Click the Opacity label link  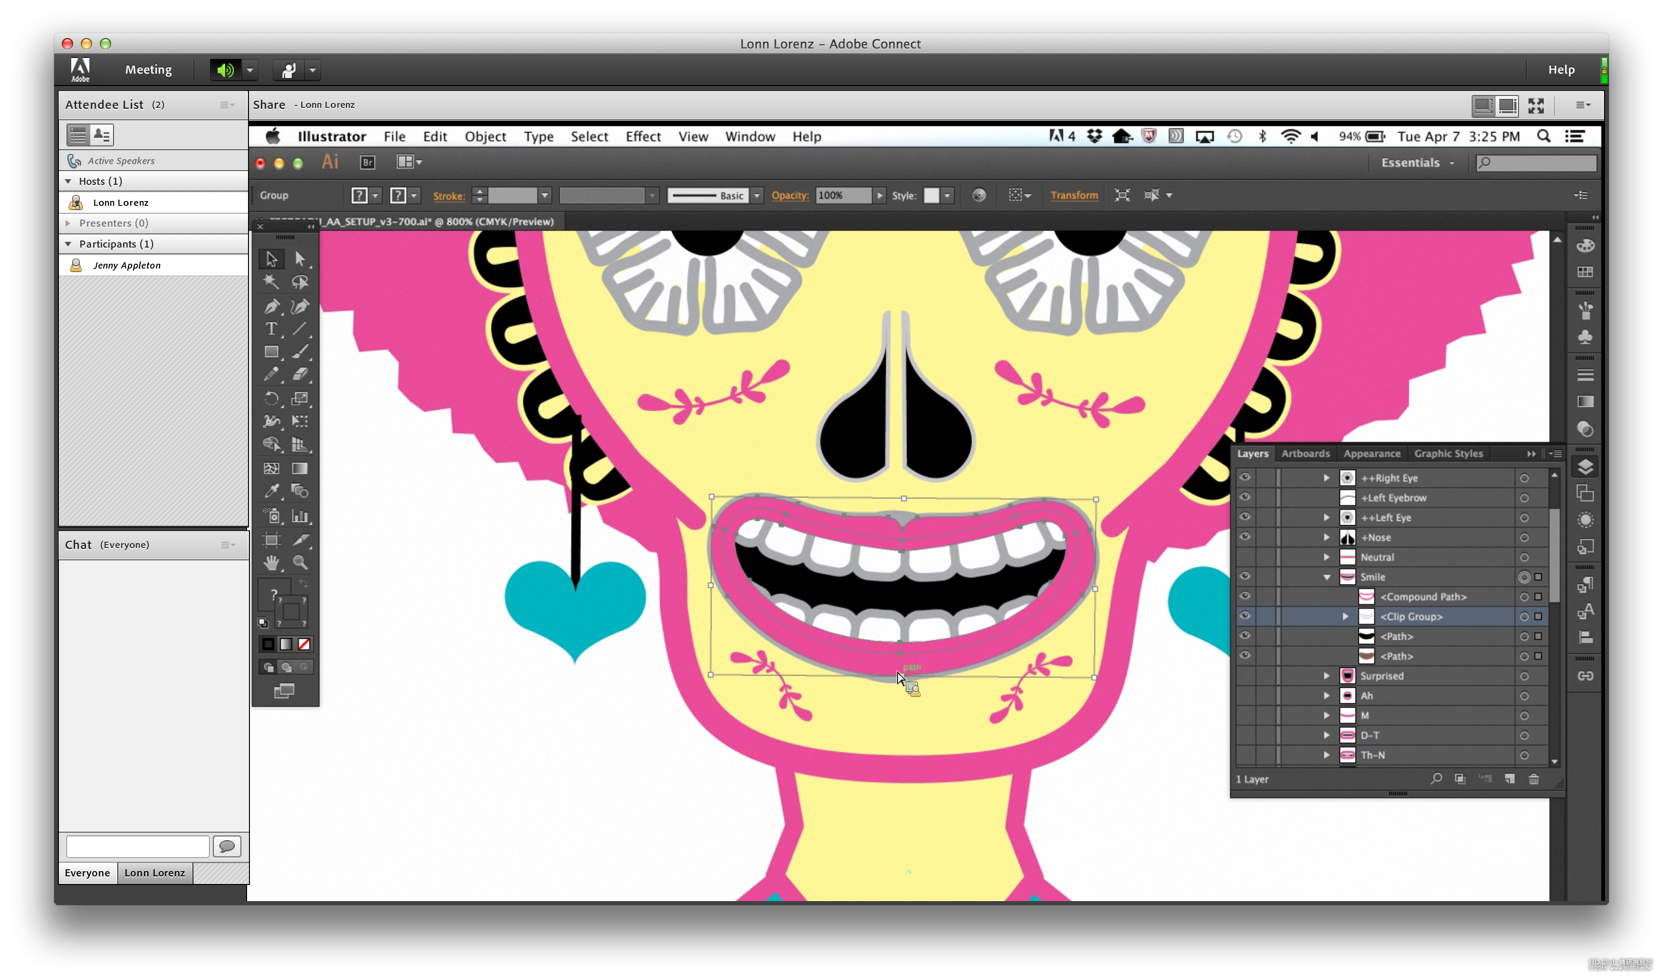pos(790,195)
